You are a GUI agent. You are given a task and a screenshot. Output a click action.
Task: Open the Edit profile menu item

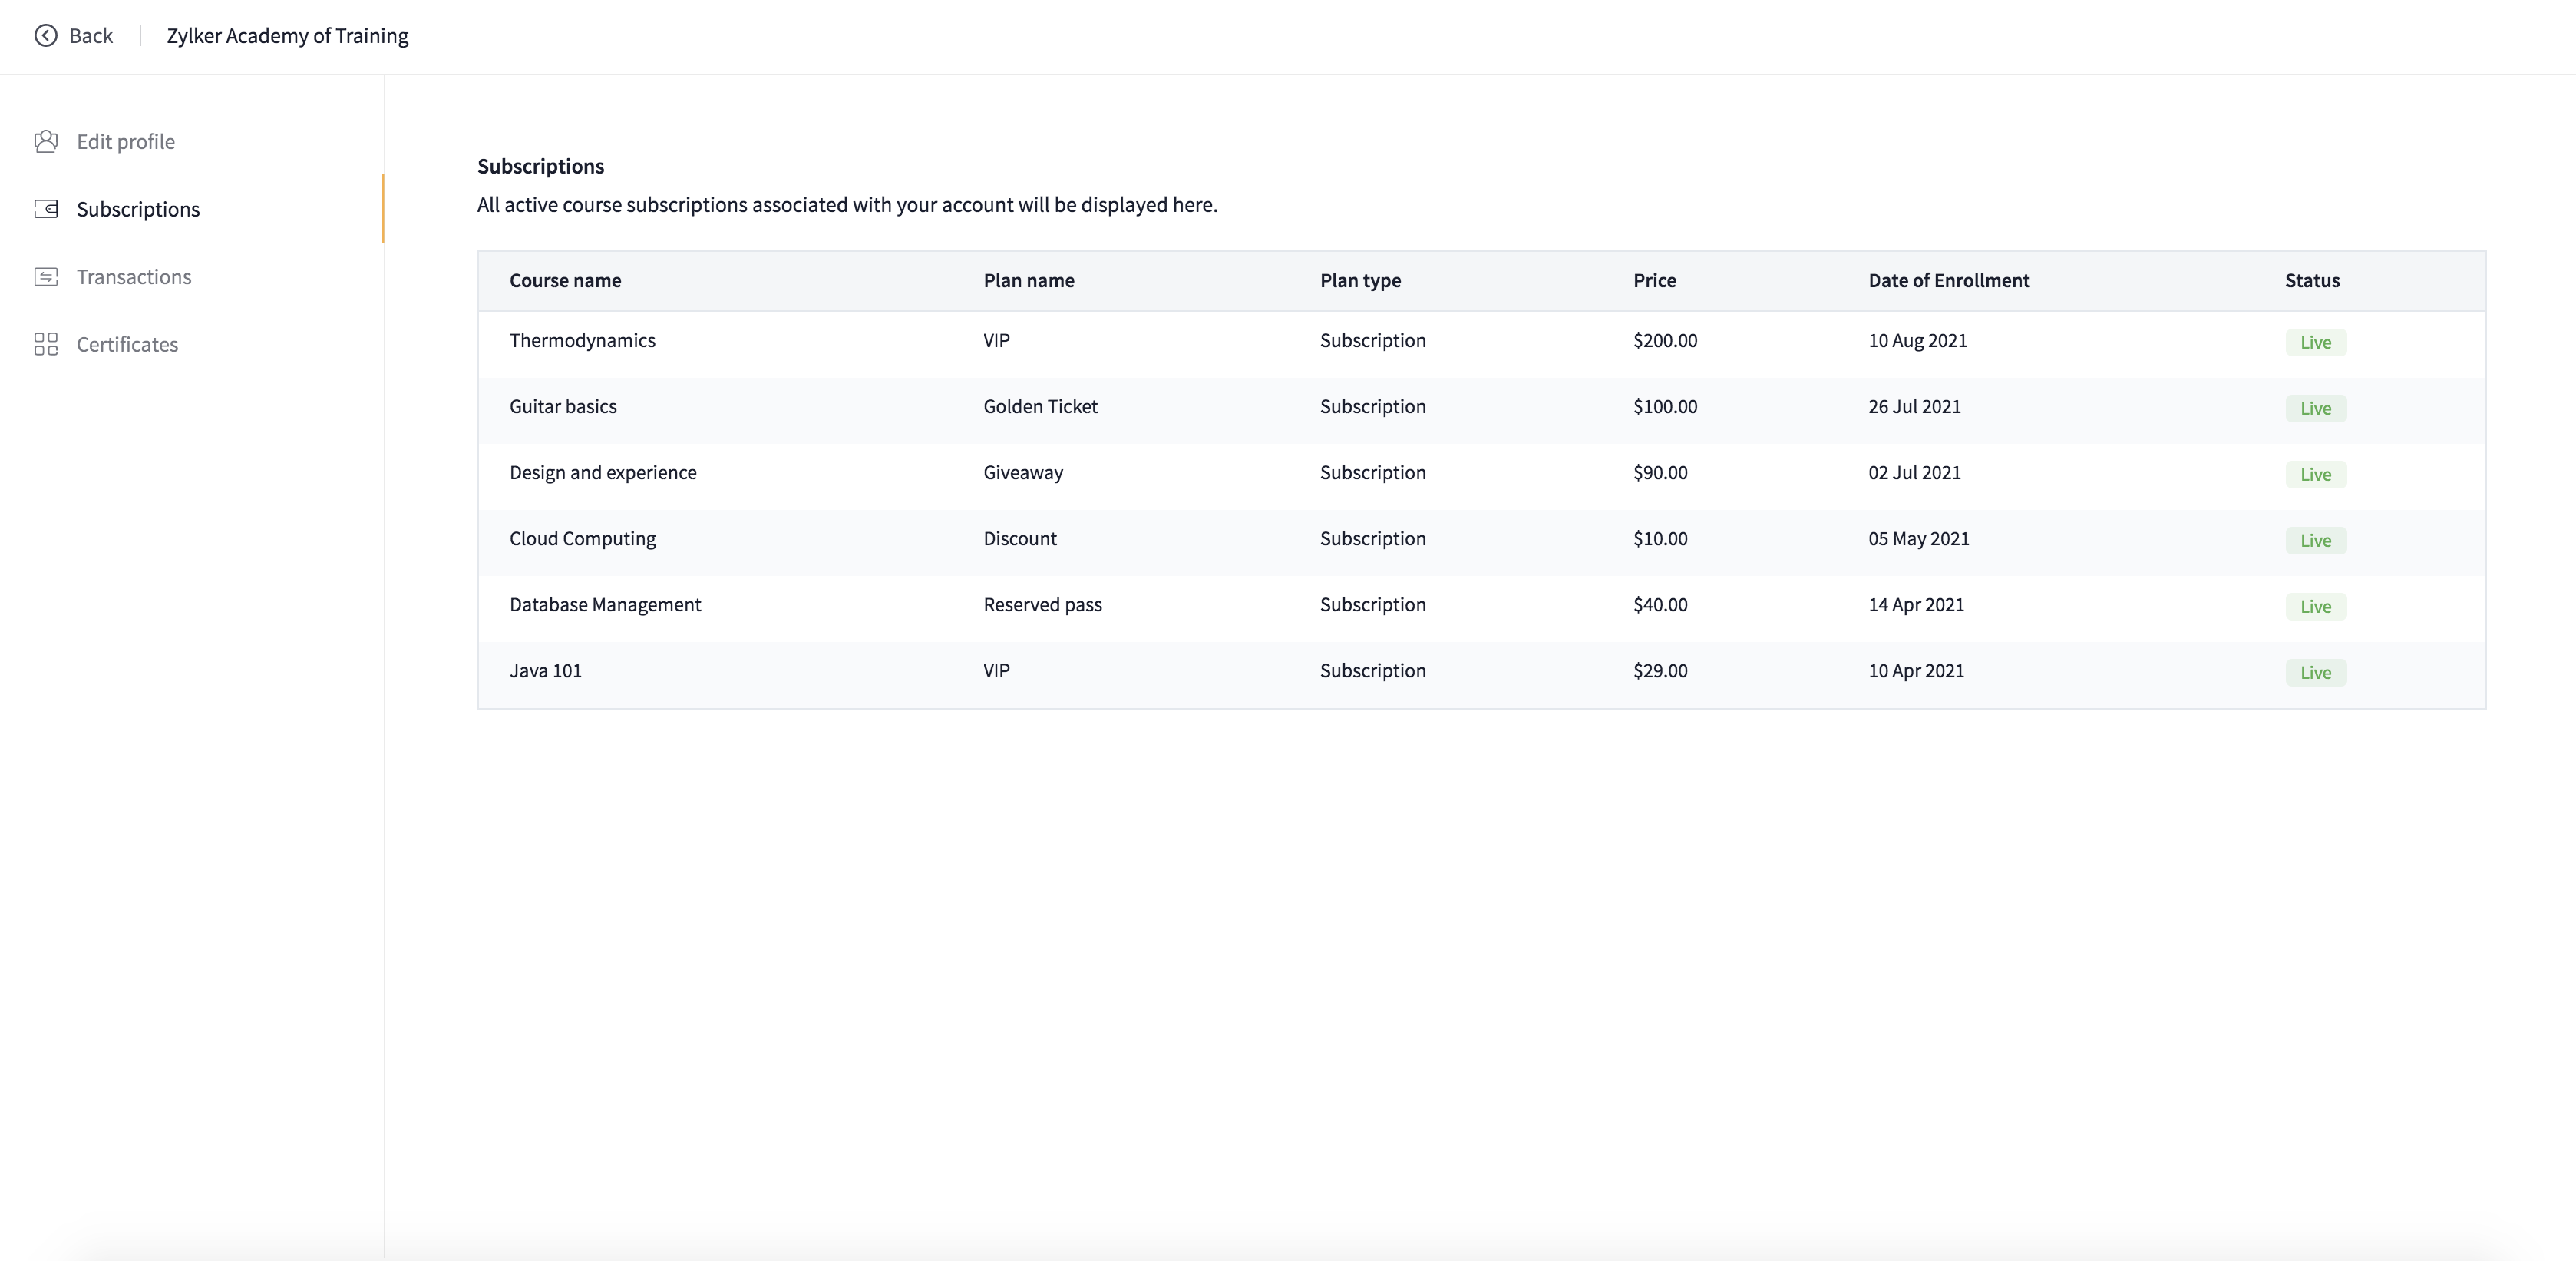coord(125,142)
